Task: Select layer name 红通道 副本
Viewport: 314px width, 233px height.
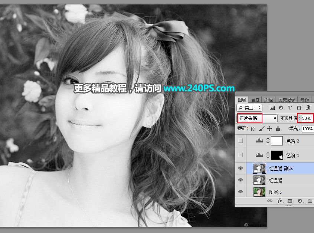Action: tap(281, 168)
